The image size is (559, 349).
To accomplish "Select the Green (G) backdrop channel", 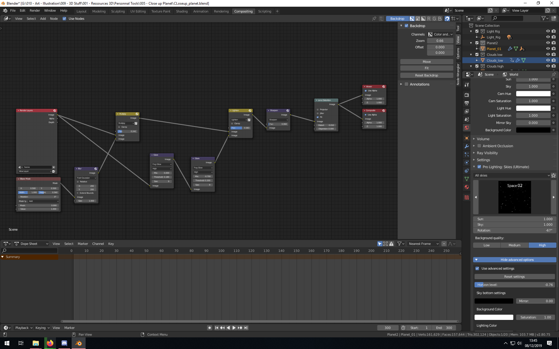I will tap(434, 19).
